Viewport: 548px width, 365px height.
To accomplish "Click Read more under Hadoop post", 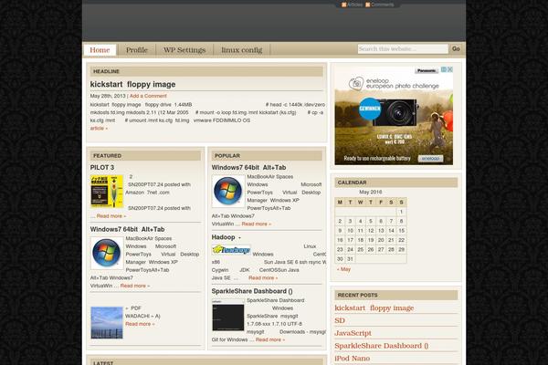I will [263, 277].
